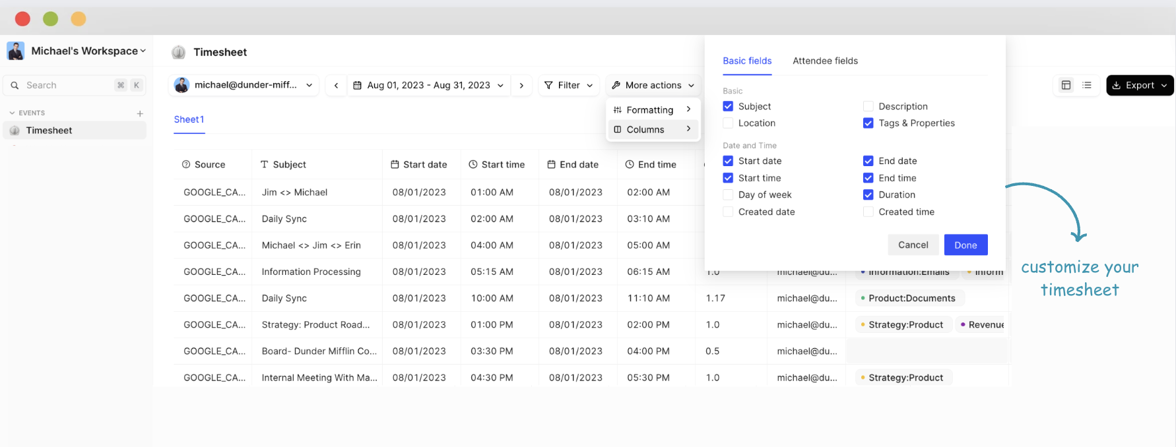This screenshot has height=447, width=1176.
Task: Click the table layout view icon
Action: (x=1066, y=85)
